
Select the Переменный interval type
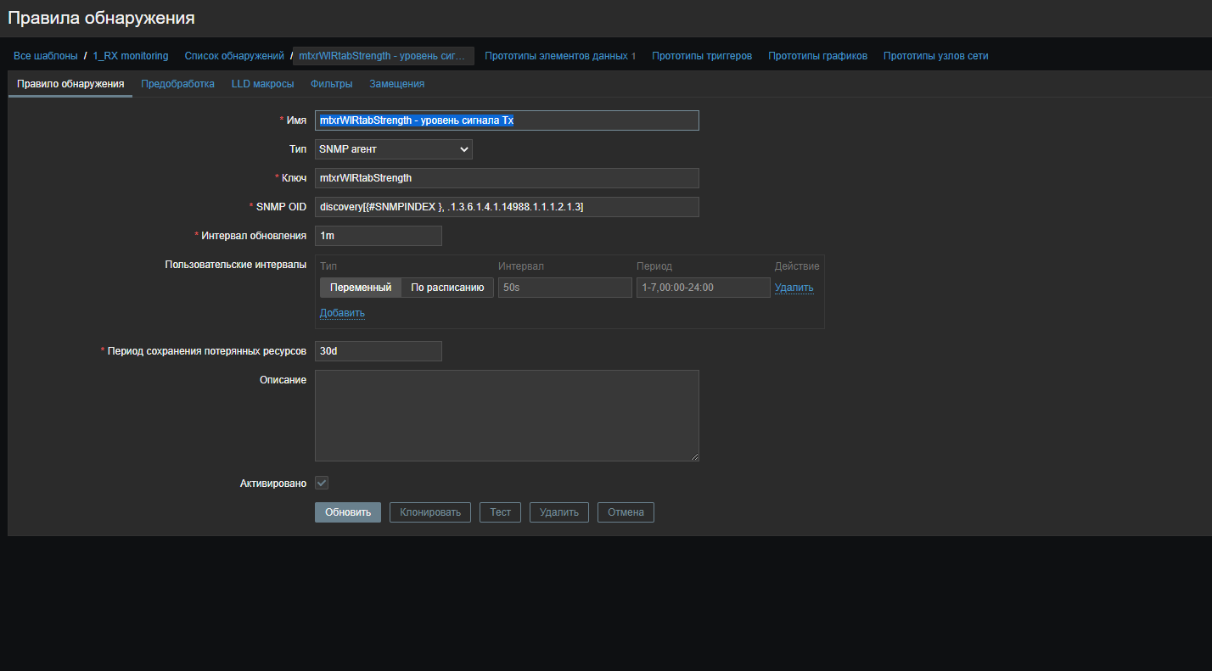[x=360, y=288]
